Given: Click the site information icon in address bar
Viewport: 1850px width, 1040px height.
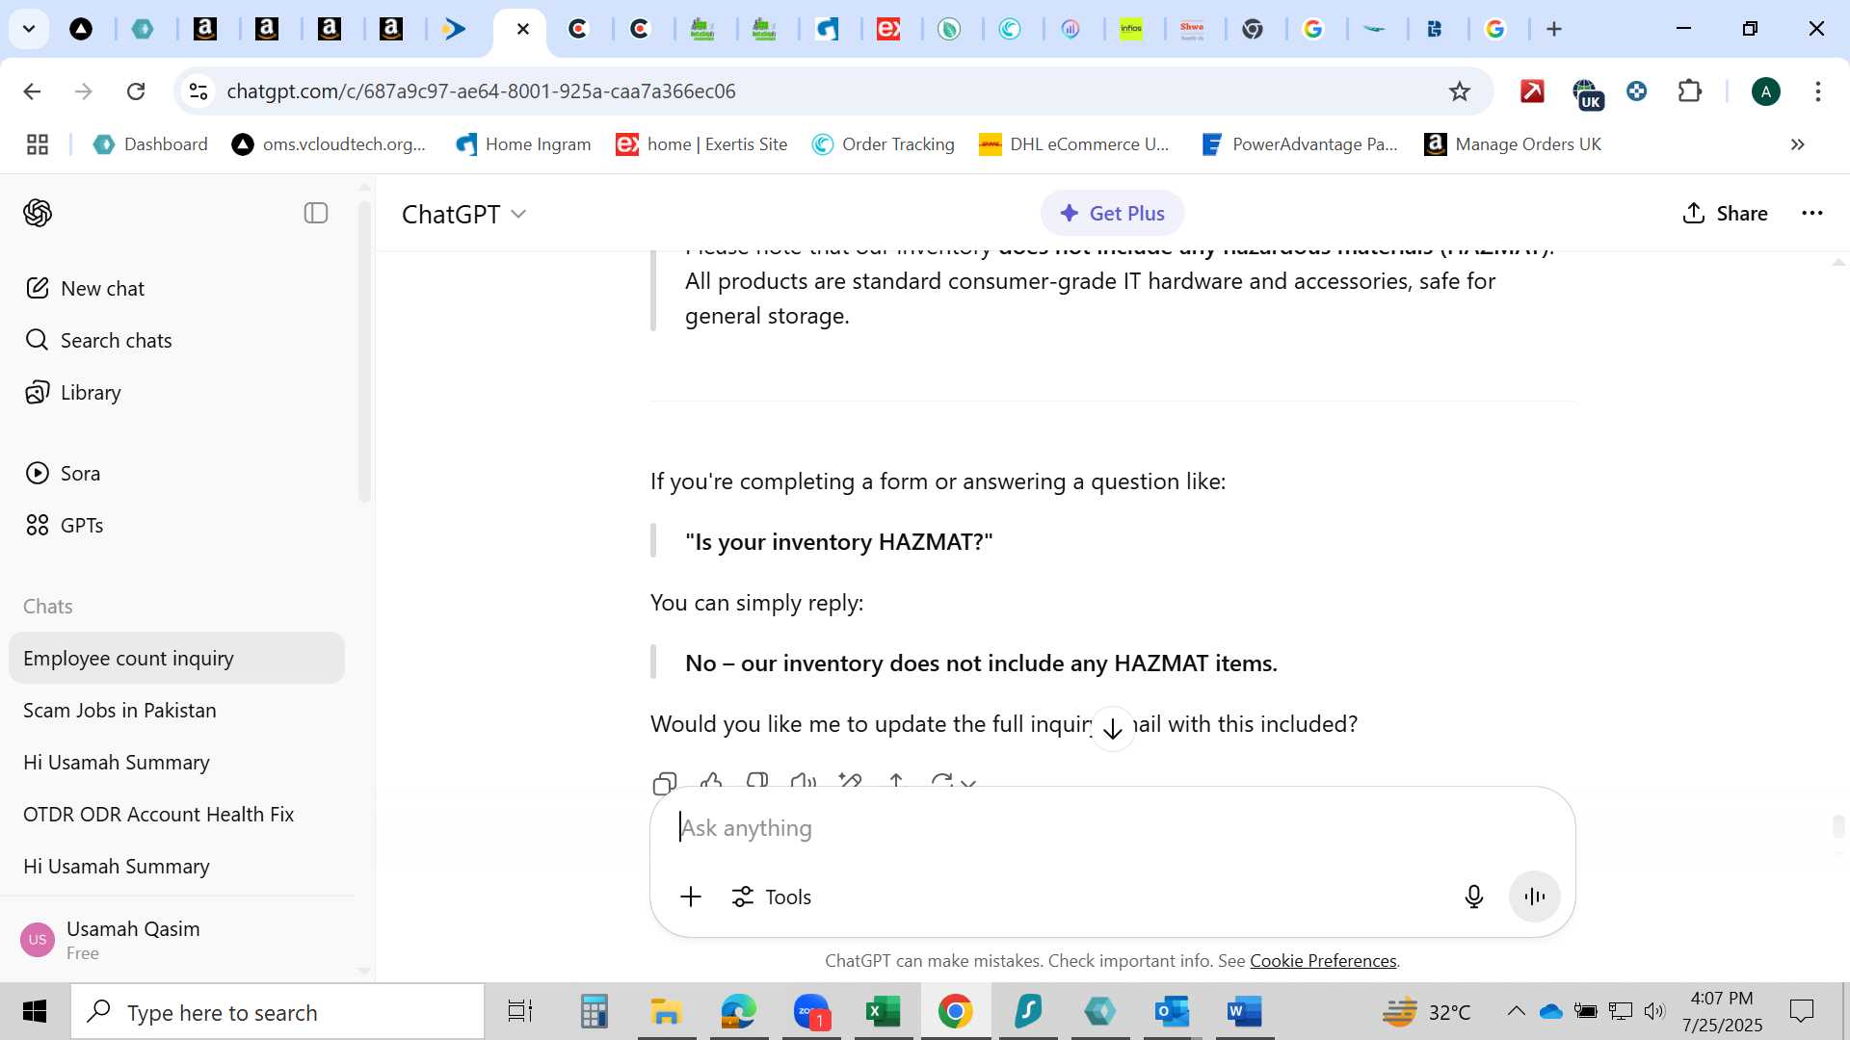Looking at the screenshot, I should click(x=198, y=91).
